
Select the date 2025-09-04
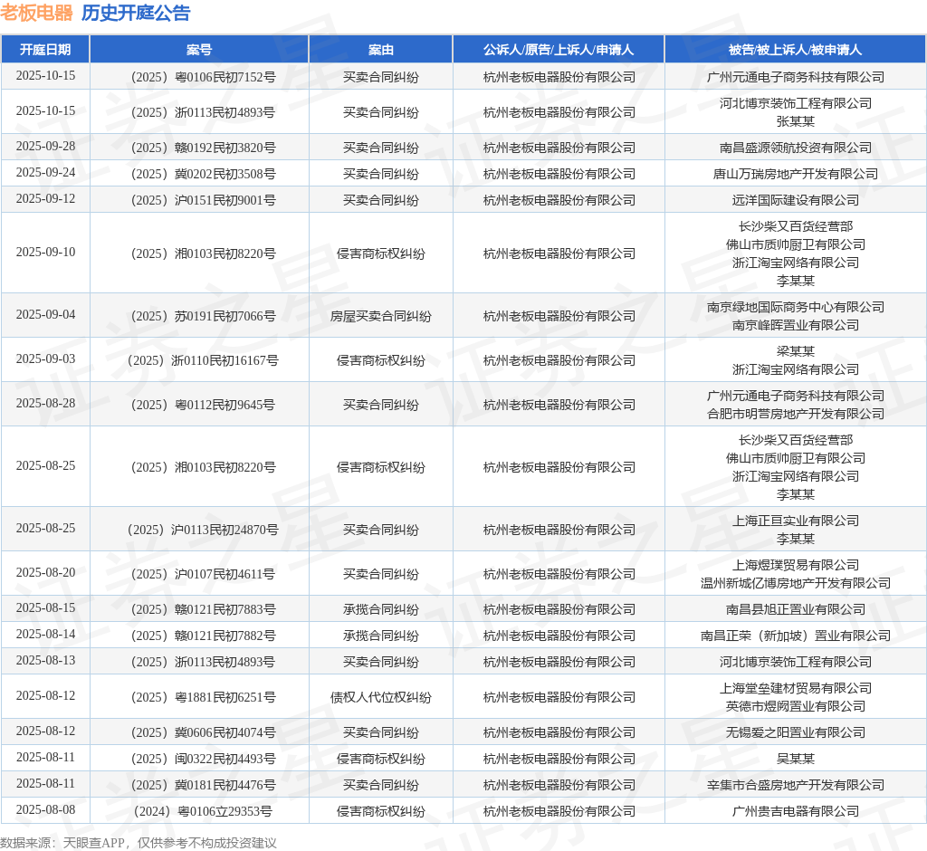(45, 315)
